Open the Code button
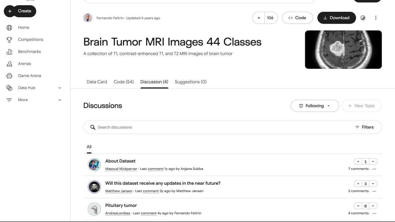This screenshot has width=395, height=222. coord(297,18)
